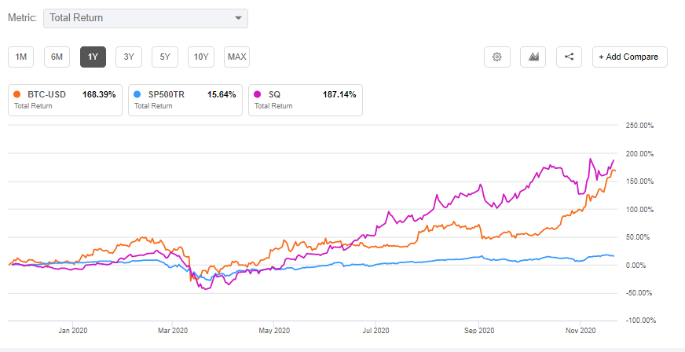685x352 pixels.
Task: Click the 200.00% y-axis label
Action: pyautogui.click(x=639, y=154)
